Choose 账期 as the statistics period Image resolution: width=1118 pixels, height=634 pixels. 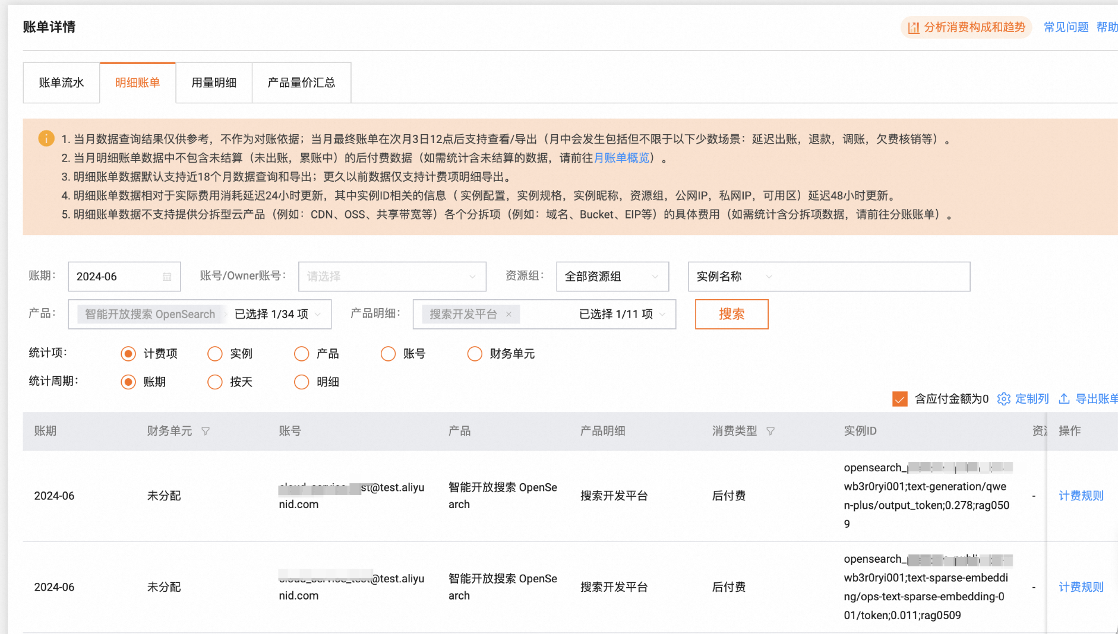128,382
